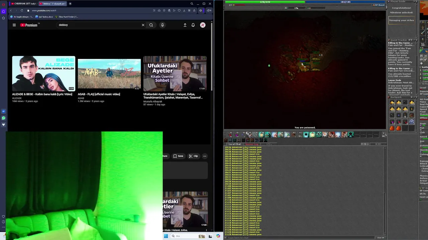Click the F1 potion hotkey slot

click(x=230, y=135)
